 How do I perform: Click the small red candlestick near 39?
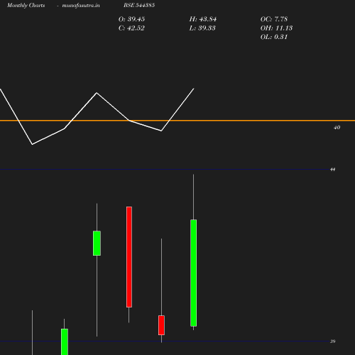click(161, 325)
